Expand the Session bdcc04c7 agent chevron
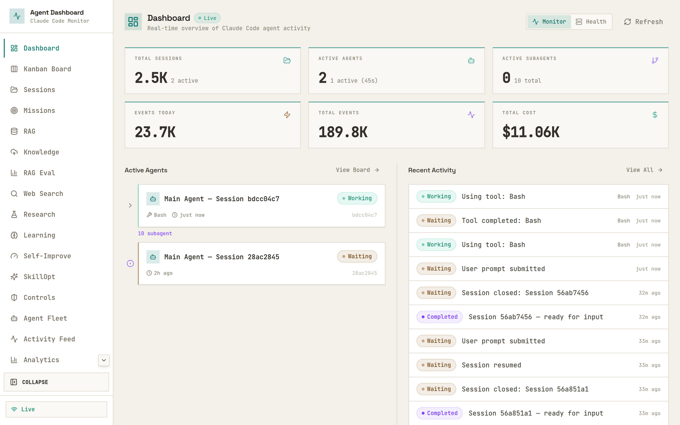680x425 pixels. (130, 205)
